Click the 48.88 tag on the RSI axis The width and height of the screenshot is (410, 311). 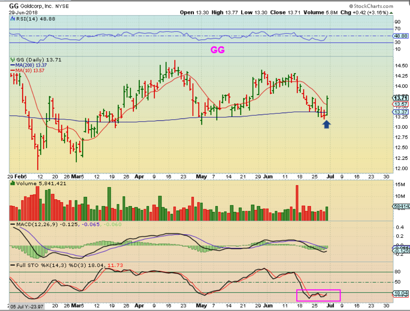click(x=401, y=36)
